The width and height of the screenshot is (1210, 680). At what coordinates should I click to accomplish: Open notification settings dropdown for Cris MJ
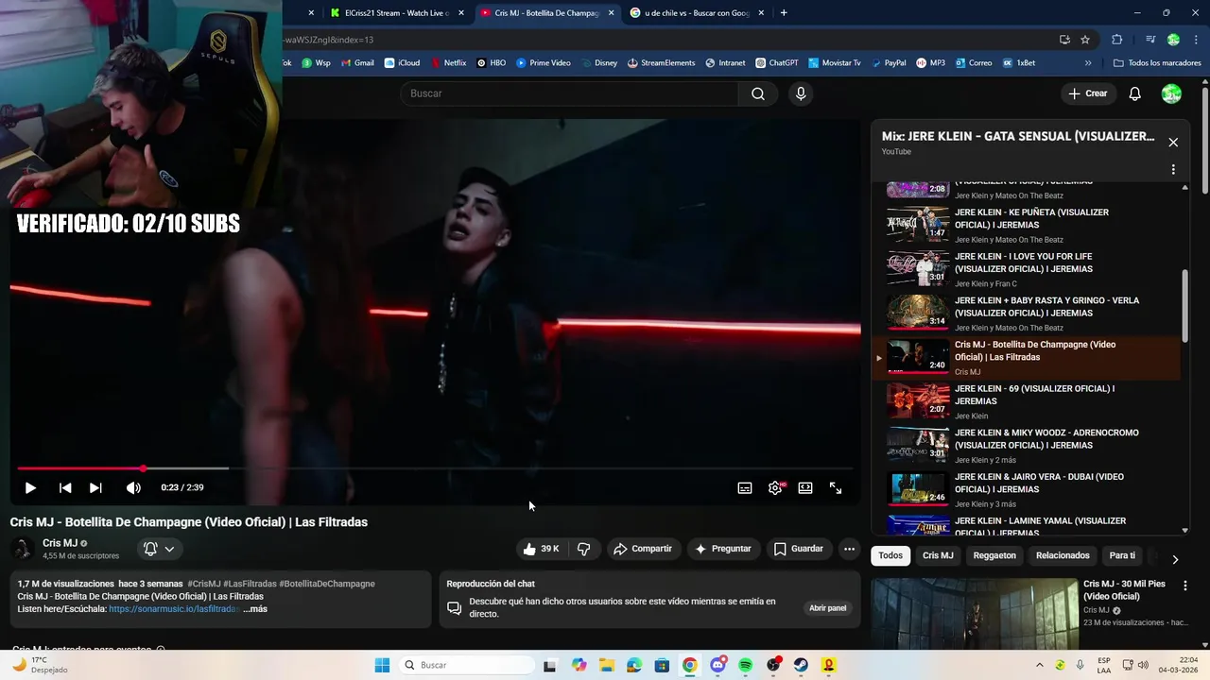(x=159, y=549)
